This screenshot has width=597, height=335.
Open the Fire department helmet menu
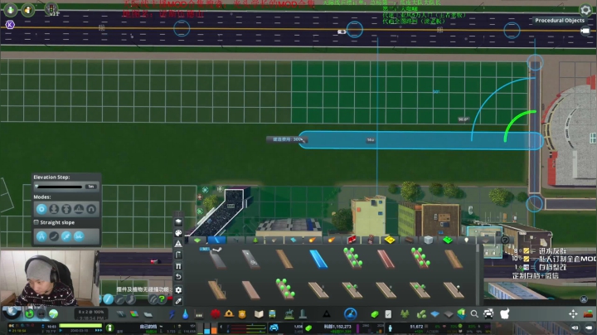[229, 314]
